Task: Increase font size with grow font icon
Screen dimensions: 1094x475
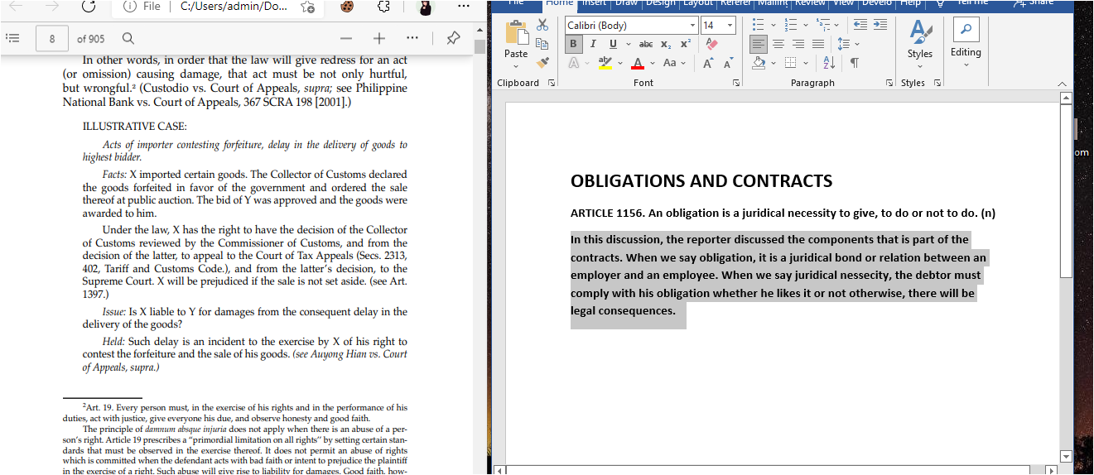Action: point(708,63)
